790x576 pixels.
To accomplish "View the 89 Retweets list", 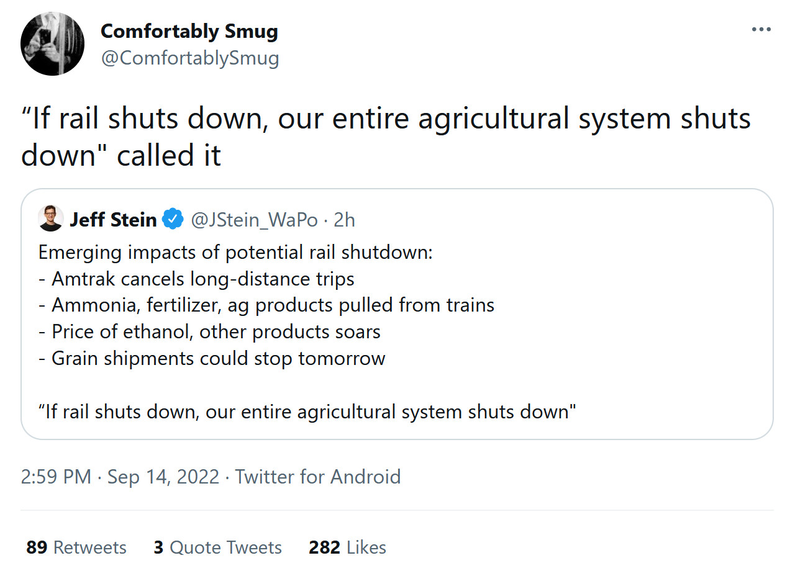I will pyautogui.click(x=76, y=547).
